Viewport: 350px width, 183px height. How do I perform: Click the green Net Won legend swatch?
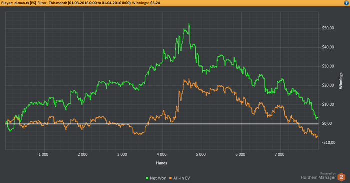coord(147,178)
